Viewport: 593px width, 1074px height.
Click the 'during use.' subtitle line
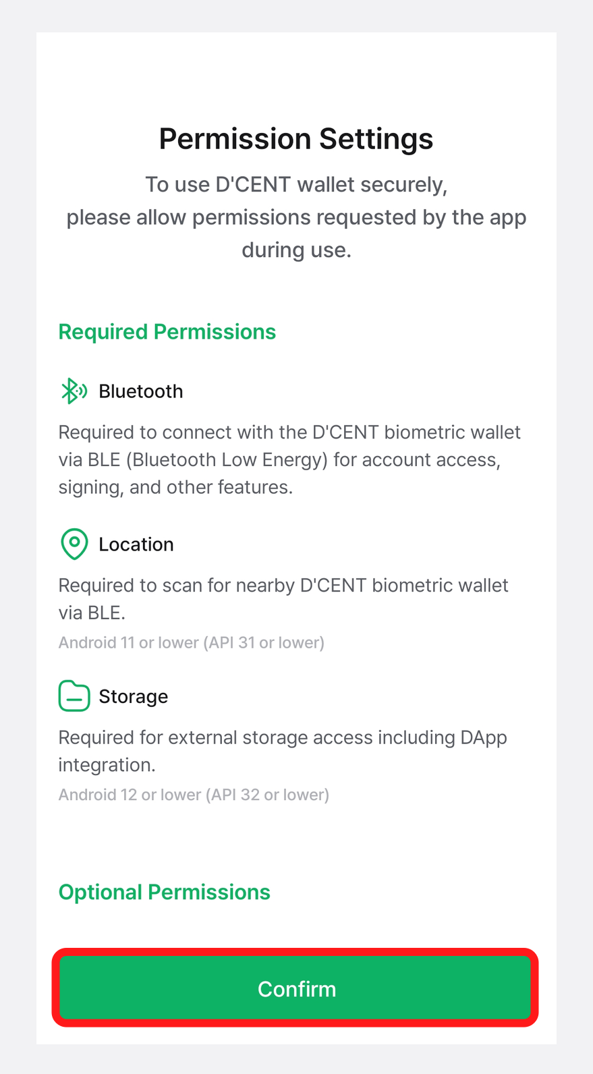(297, 250)
